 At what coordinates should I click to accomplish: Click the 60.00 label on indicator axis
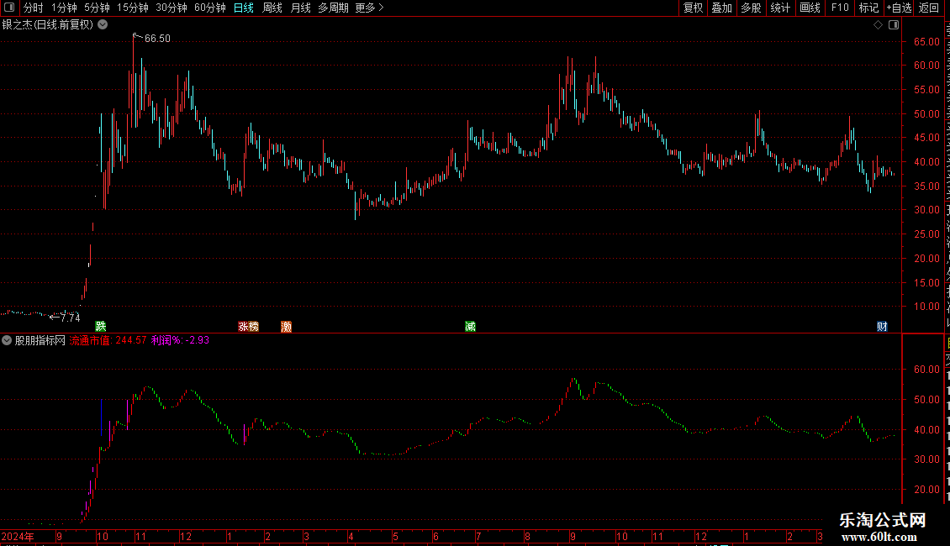pyautogui.click(x=926, y=370)
